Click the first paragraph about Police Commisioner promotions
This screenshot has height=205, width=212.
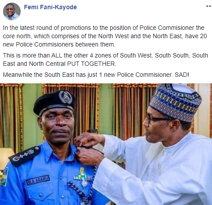pos(105,36)
